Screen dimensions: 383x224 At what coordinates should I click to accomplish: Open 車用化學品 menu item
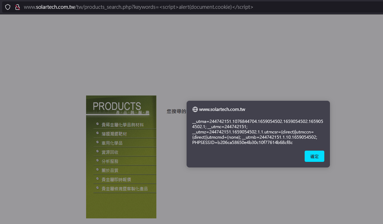point(112,143)
